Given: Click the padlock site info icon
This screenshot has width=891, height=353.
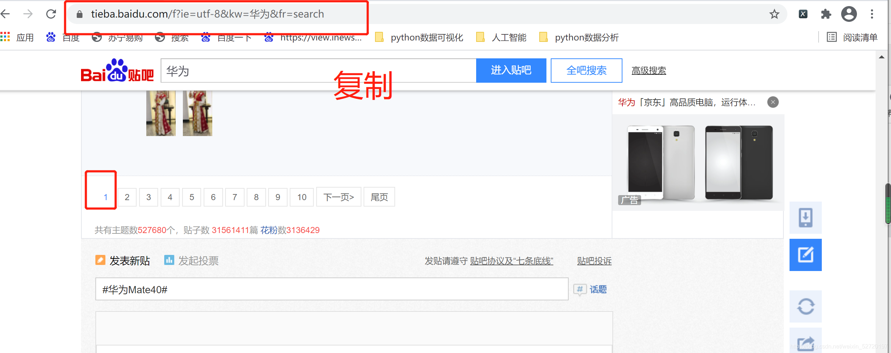Looking at the screenshot, I should click(80, 14).
